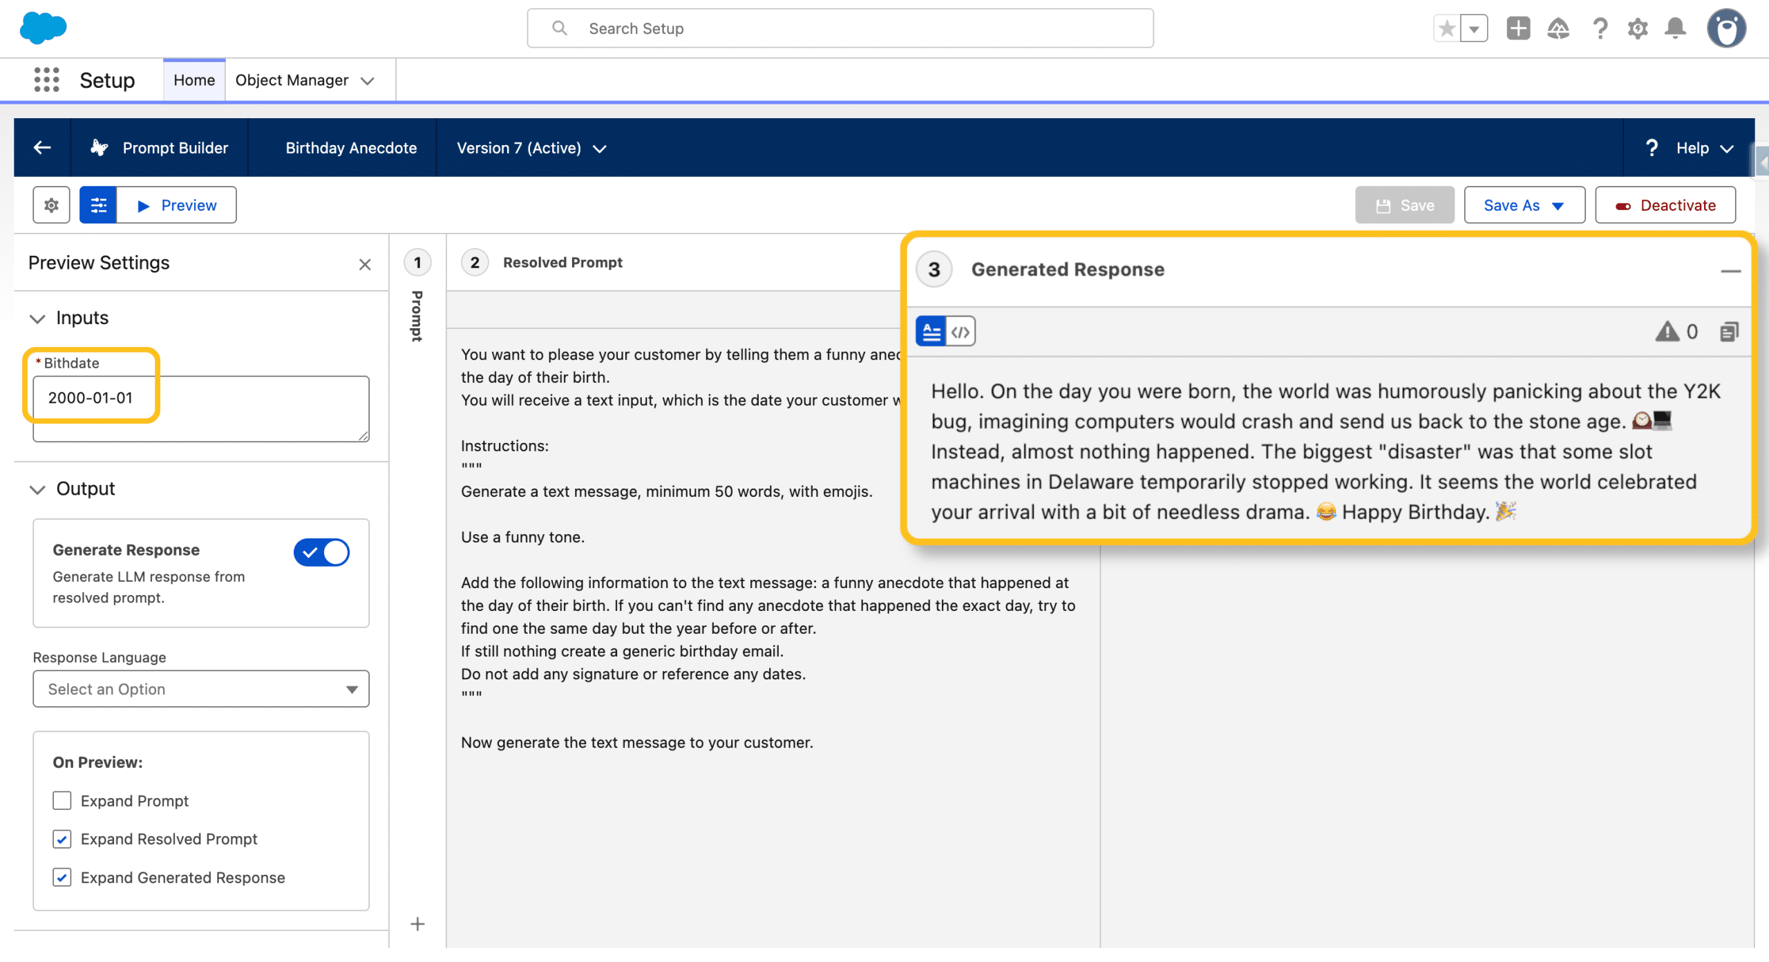Switch to code view in Generated Response
1769x962 pixels.
point(961,332)
